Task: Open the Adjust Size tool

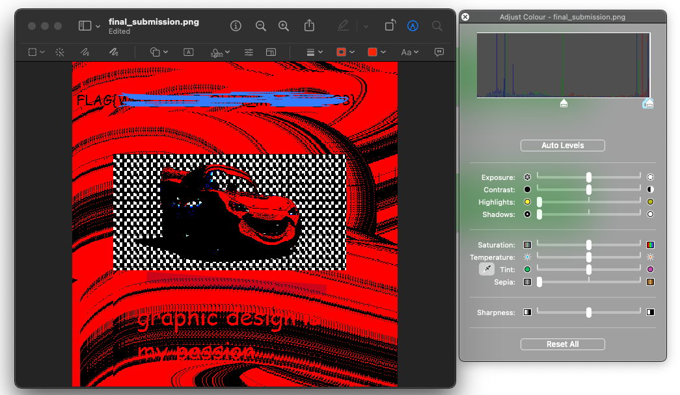Action: coord(271,52)
